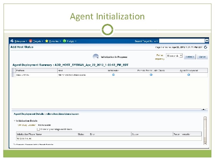Click the OMS Log Location label
This screenshot has height=161, width=215.
(x=27, y=125)
